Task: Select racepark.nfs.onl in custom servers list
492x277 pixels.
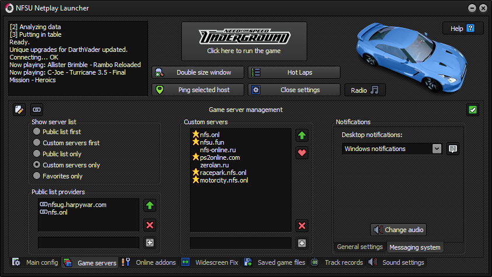Action: (223, 173)
